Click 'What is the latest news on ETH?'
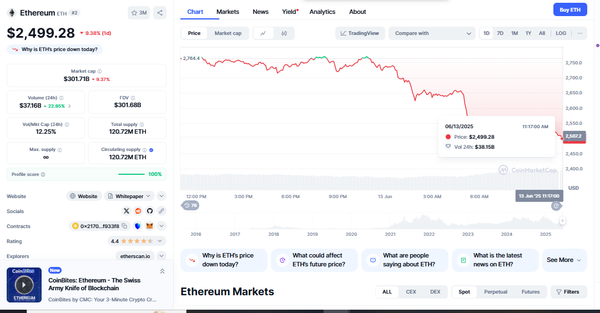The width and height of the screenshot is (600, 313). (x=495, y=260)
